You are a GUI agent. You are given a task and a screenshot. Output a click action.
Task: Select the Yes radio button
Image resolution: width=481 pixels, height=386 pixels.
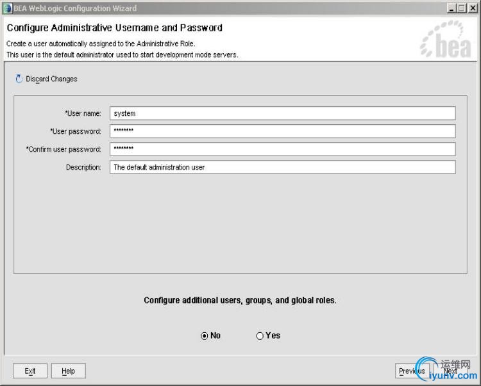(x=260, y=336)
